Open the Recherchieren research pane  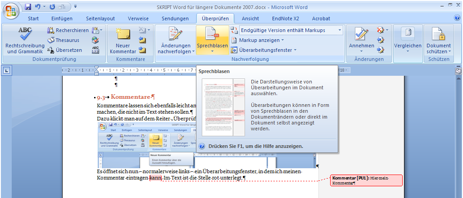click(x=68, y=30)
